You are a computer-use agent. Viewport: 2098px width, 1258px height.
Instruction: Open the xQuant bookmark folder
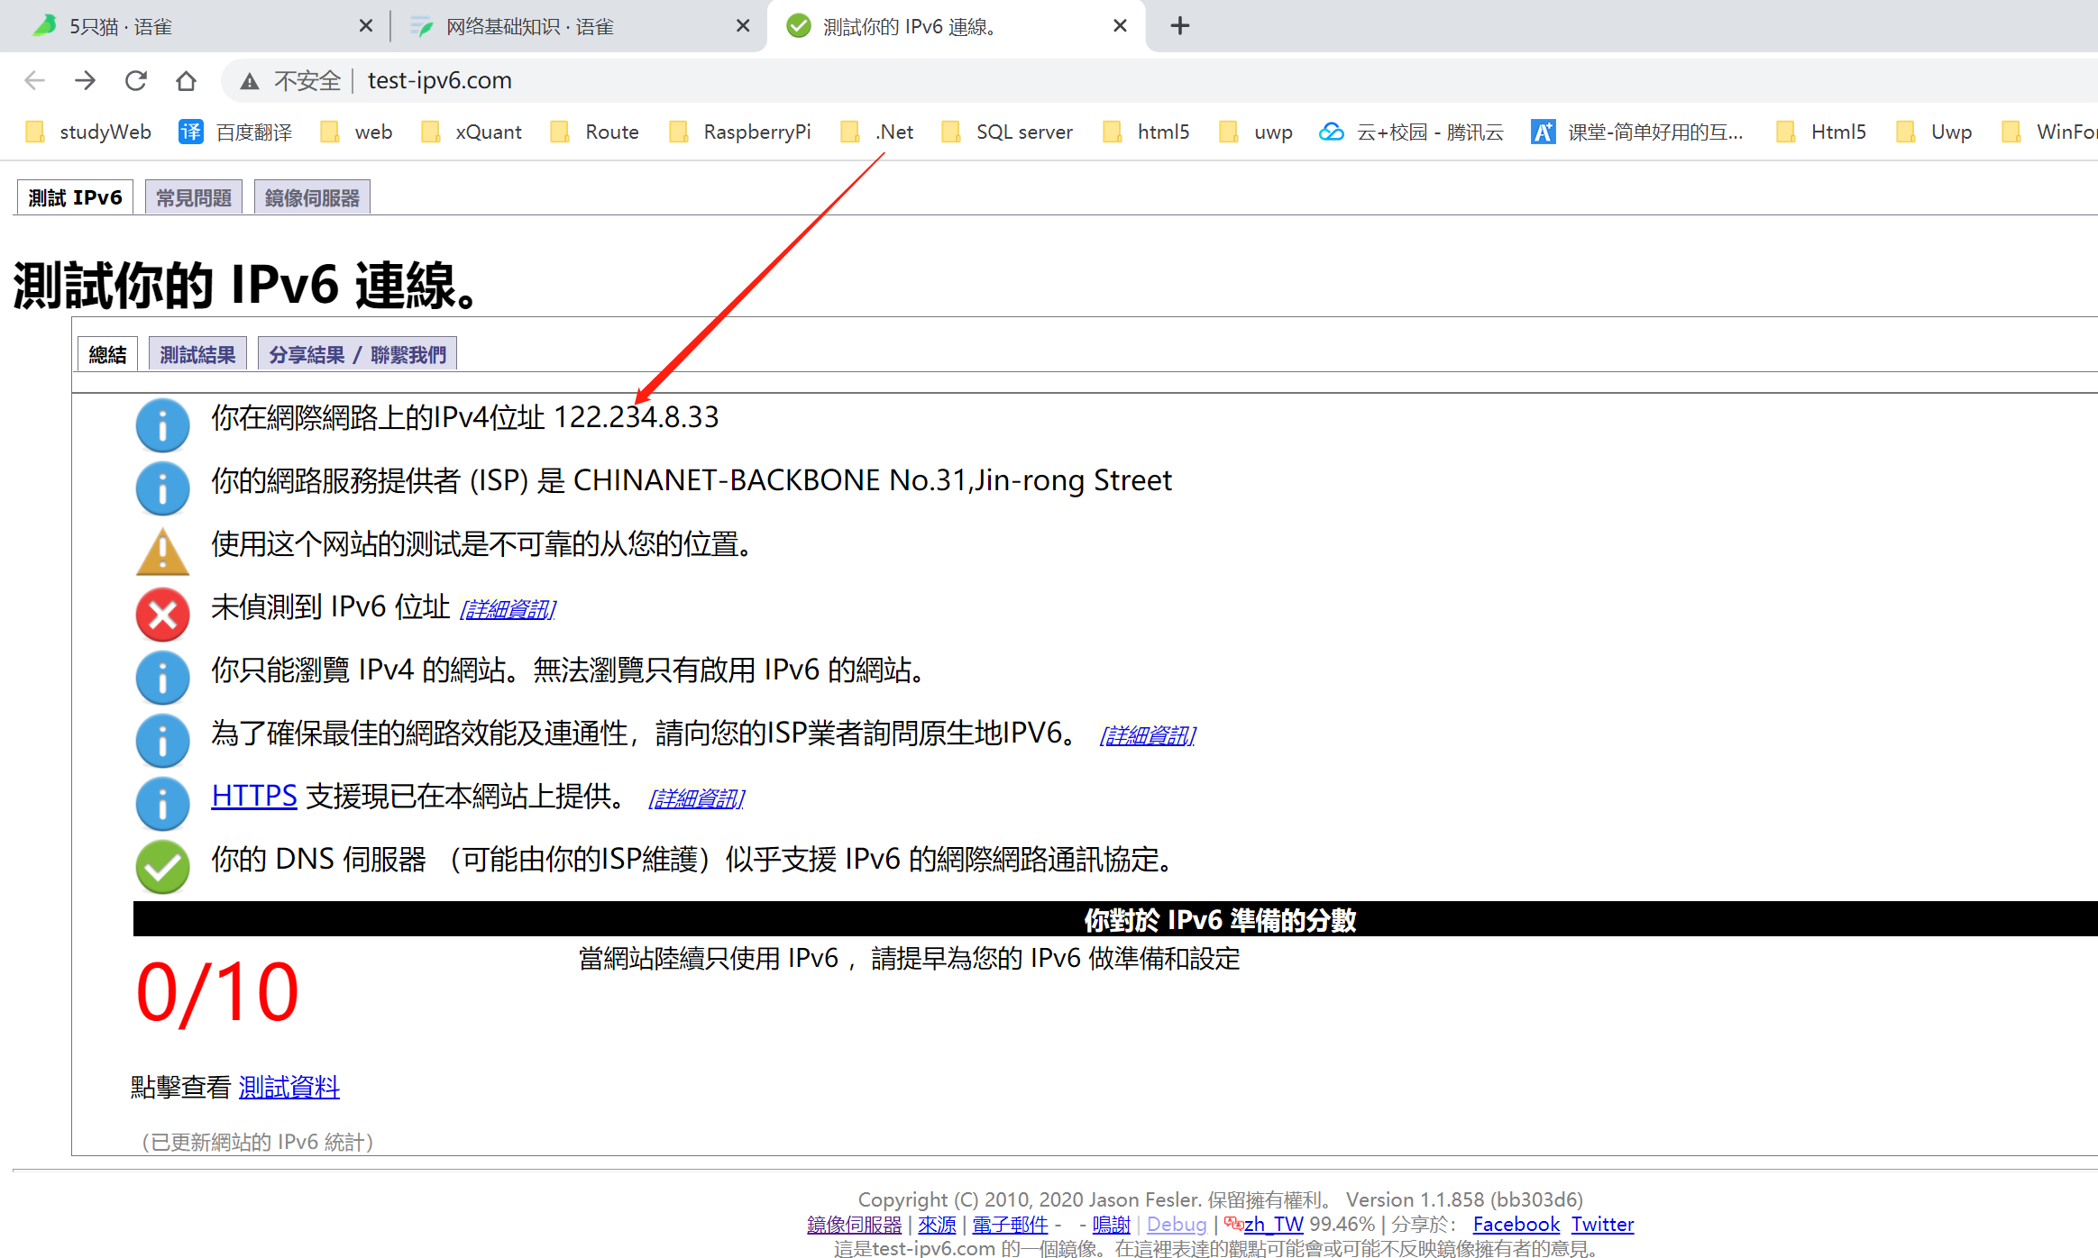pyautogui.click(x=472, y=132)
